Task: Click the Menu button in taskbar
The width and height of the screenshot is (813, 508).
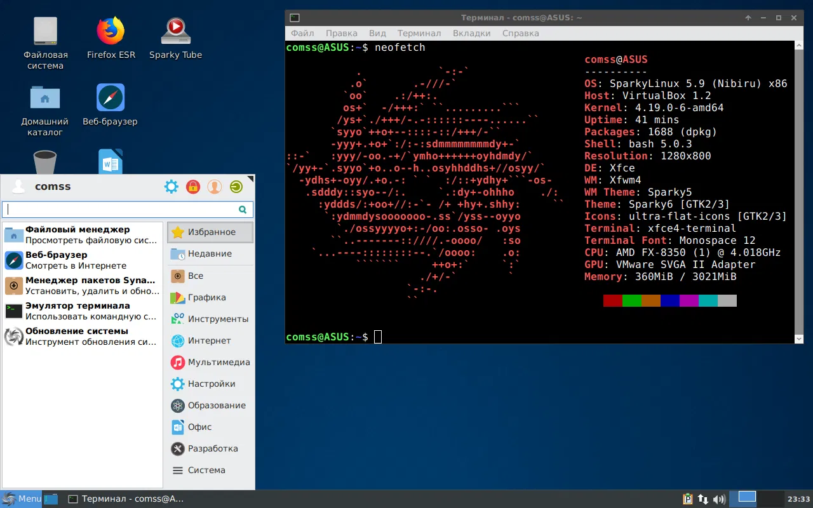Action: tap(22, 499)
